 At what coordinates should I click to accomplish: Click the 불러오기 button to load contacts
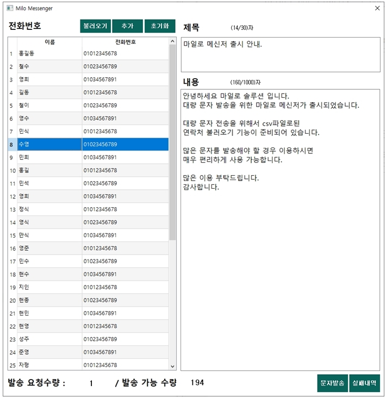click(x=95, y=26)
